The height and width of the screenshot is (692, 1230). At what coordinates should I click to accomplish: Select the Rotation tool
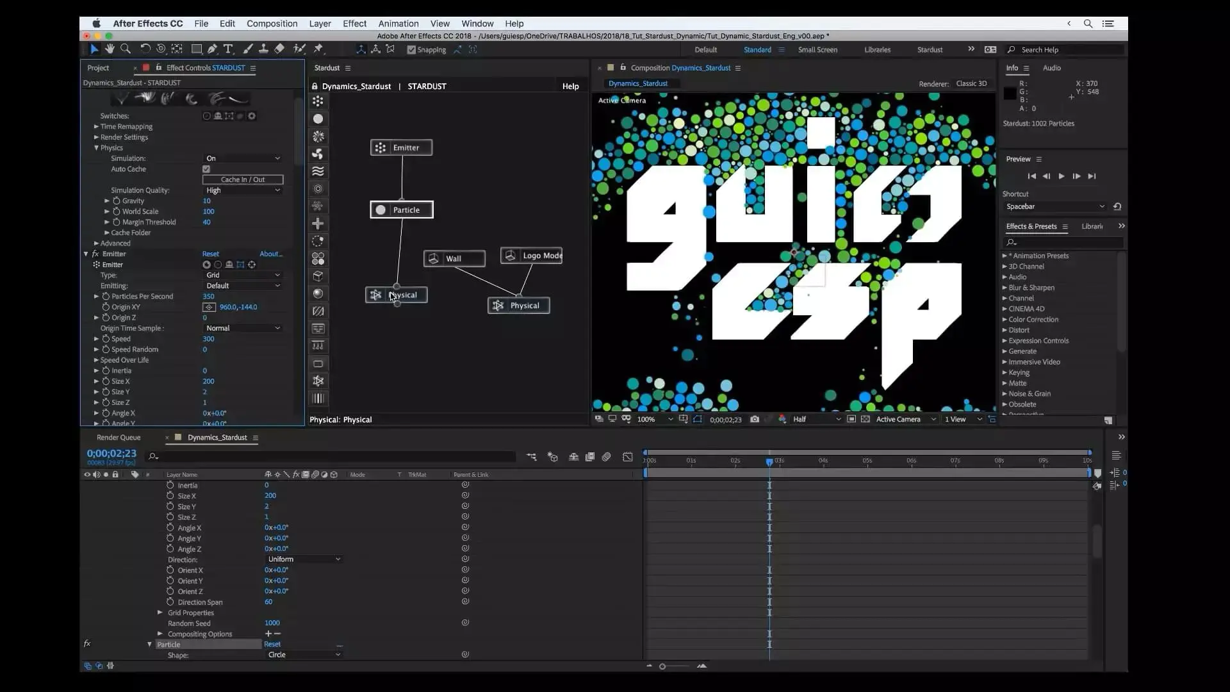pyautogui.click(x=145, y=49)
